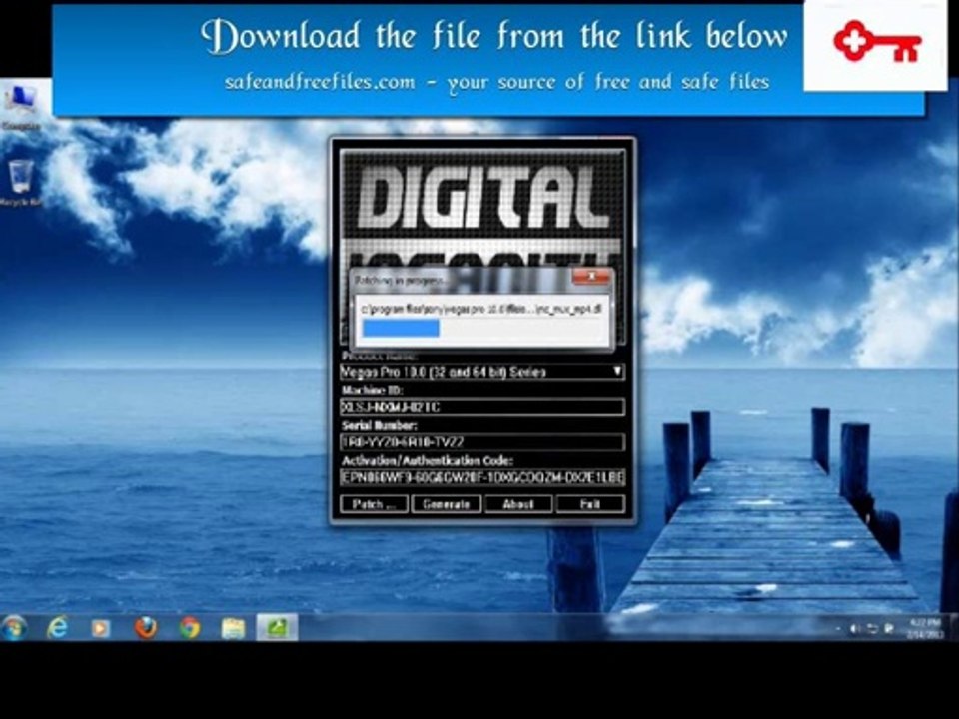Viewport: 959px width, 719px height.
Task: Click the file path text in progress dialog
Action: pyautogui.click(x=481, y=309)
